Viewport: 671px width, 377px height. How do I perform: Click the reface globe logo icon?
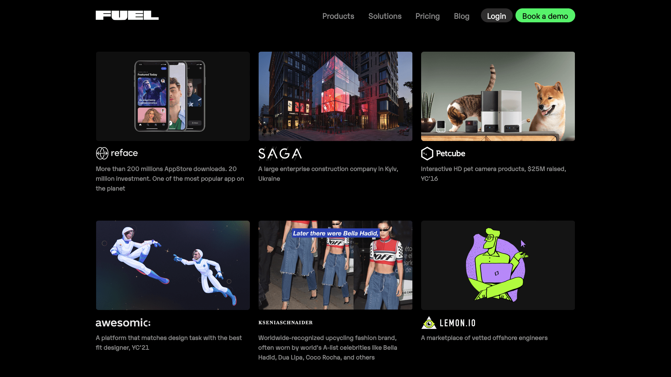102,153
